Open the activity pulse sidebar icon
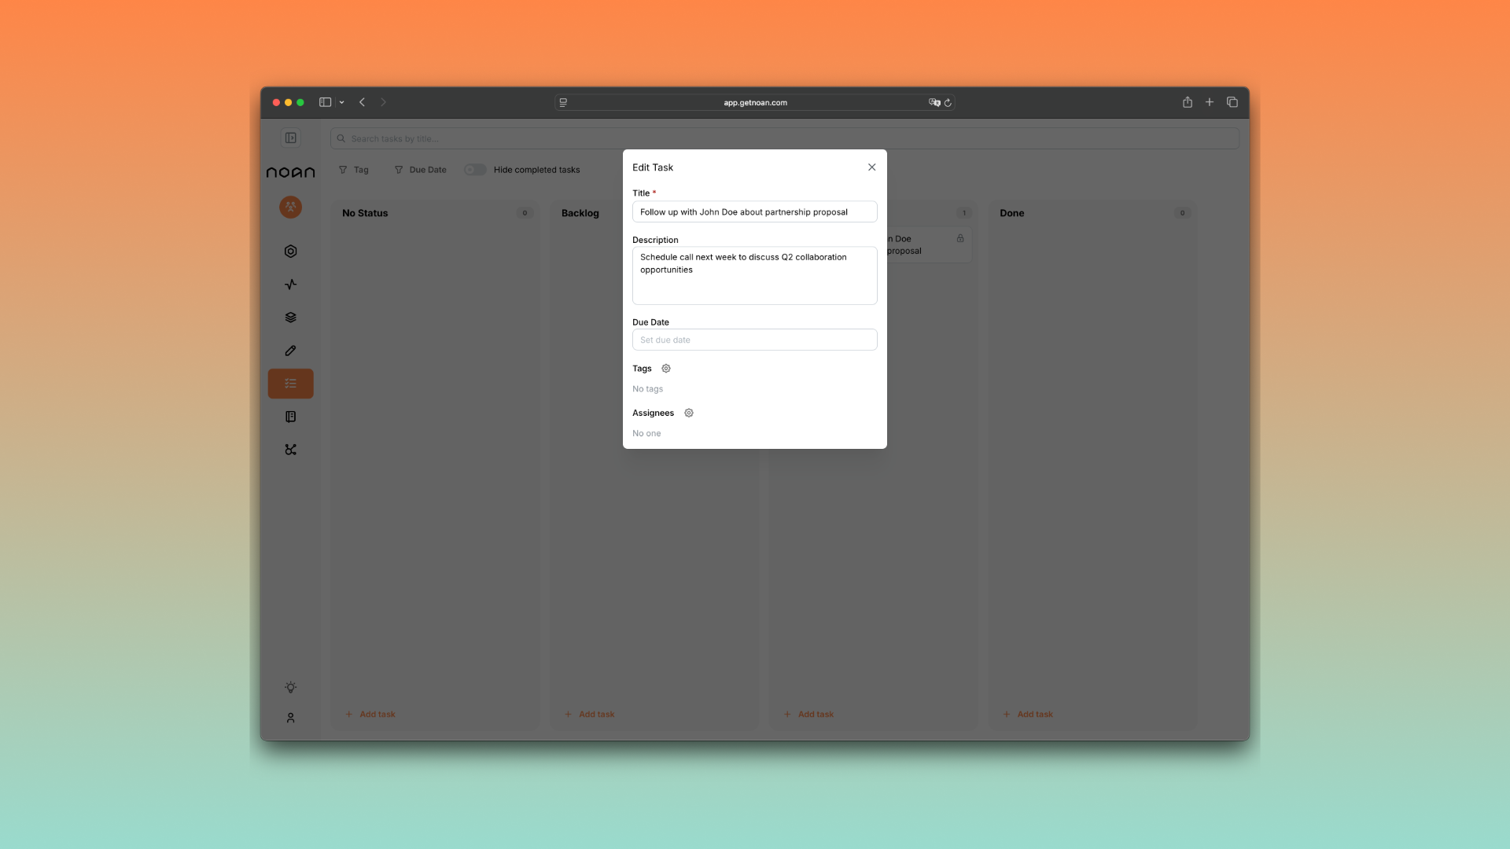1510x849 pixels. pos(290,285)
